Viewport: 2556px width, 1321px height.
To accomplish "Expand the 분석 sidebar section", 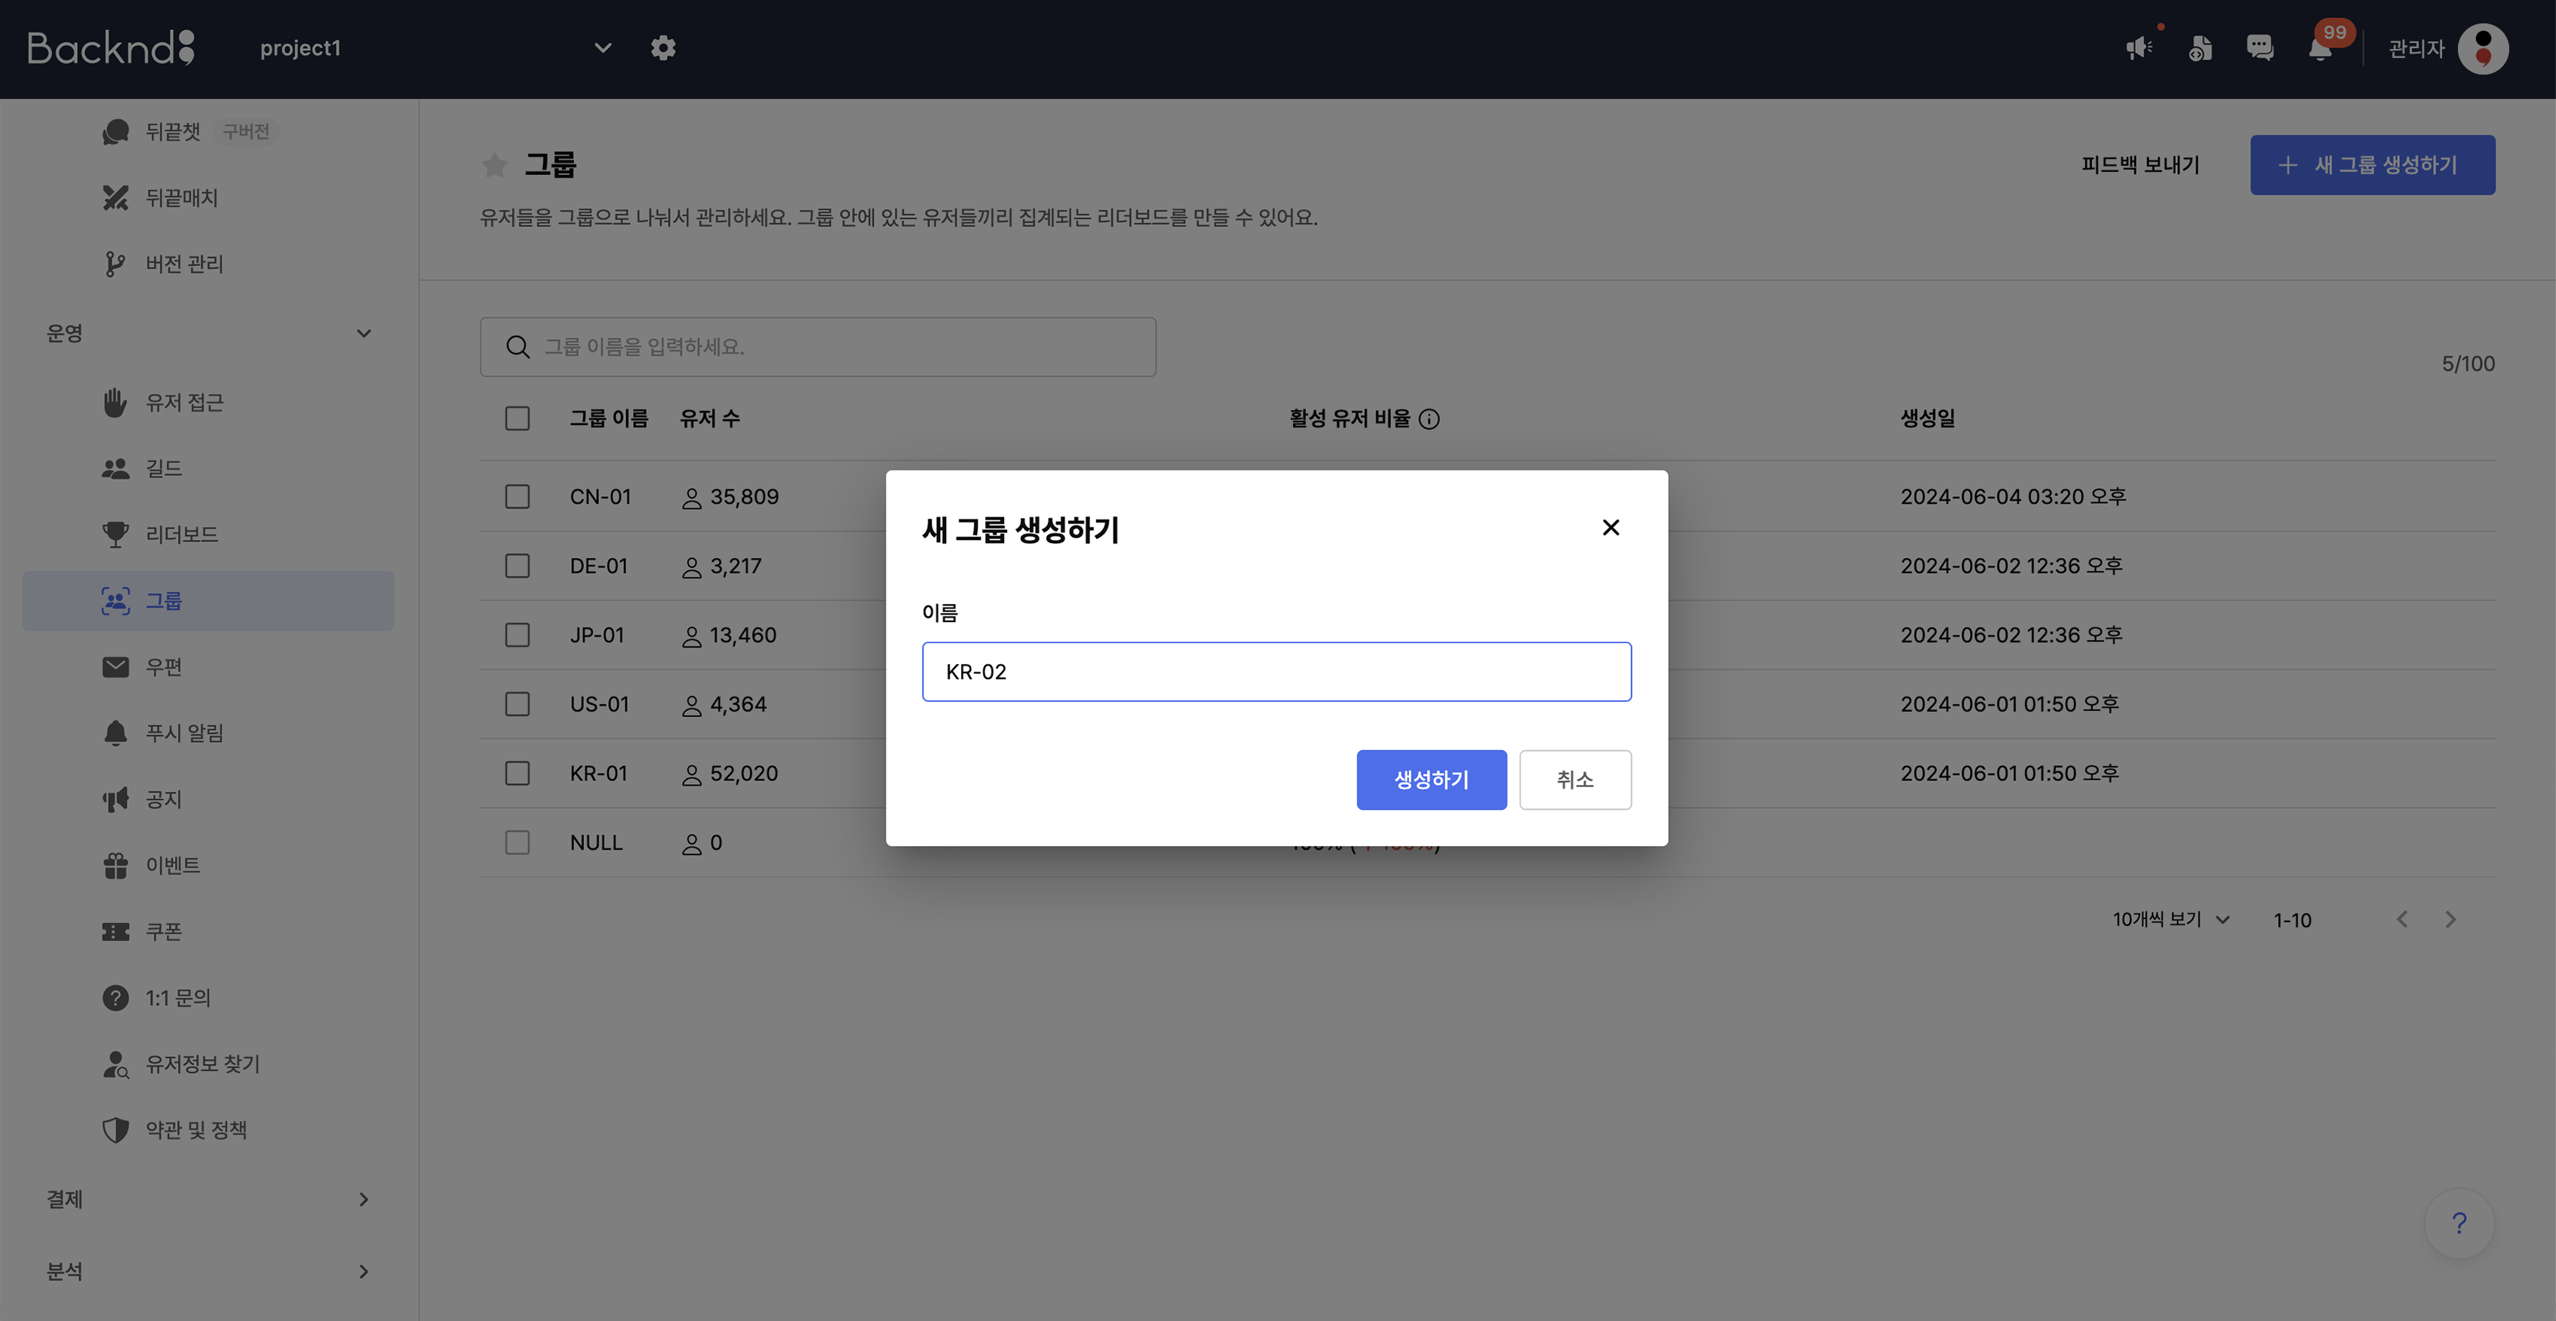I will 207,1271.
